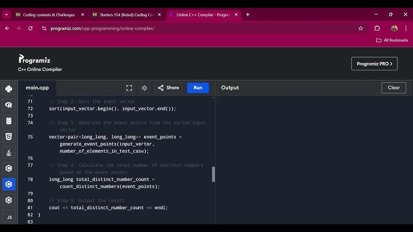
Task: Open the R language compiler icon
Action: click(x=8, y=105)
